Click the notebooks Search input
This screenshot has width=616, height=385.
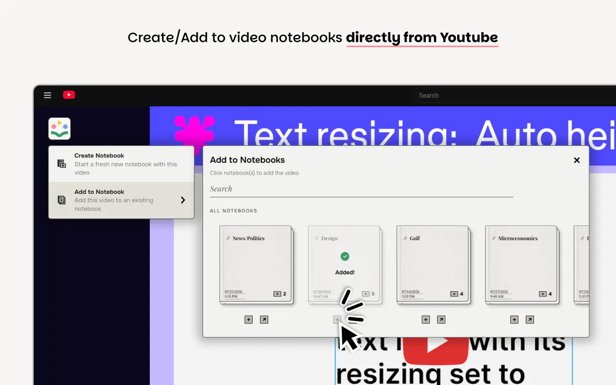pyautogui.click(x=361, y=189)
